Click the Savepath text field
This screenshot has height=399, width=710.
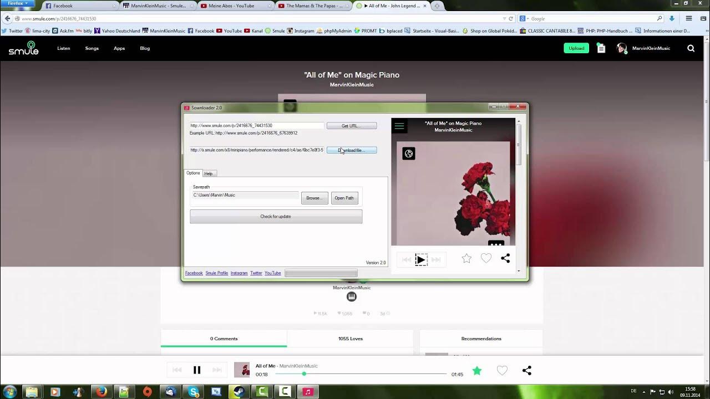[245, 195]
